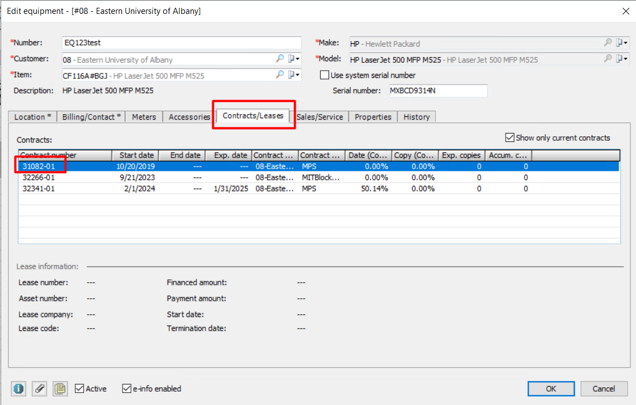Switch to the Properties tab
The width and height of the screenshot is (636, 405).
373,117
